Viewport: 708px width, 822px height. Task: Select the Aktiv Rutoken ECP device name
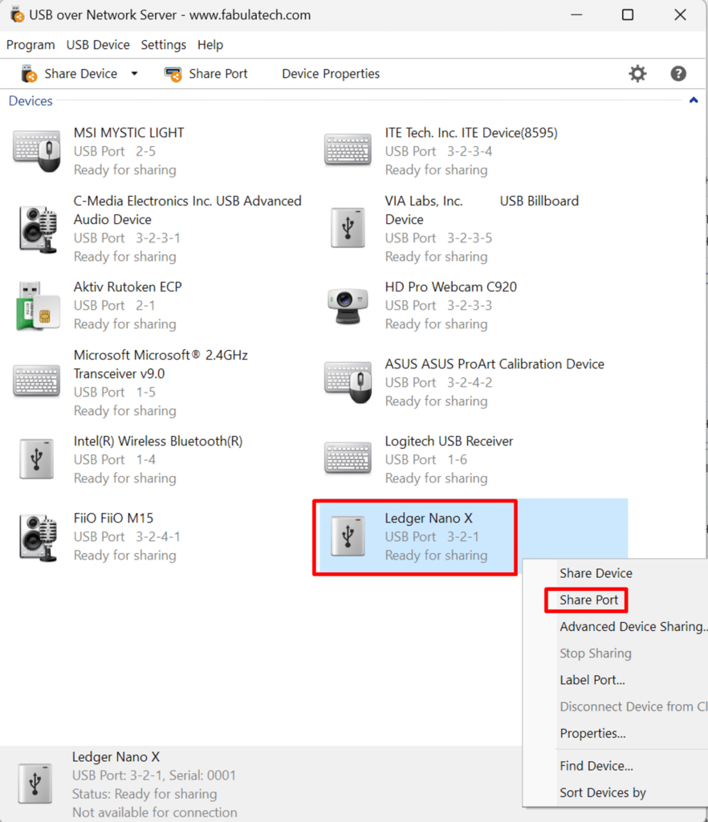[x=128, y=287]
